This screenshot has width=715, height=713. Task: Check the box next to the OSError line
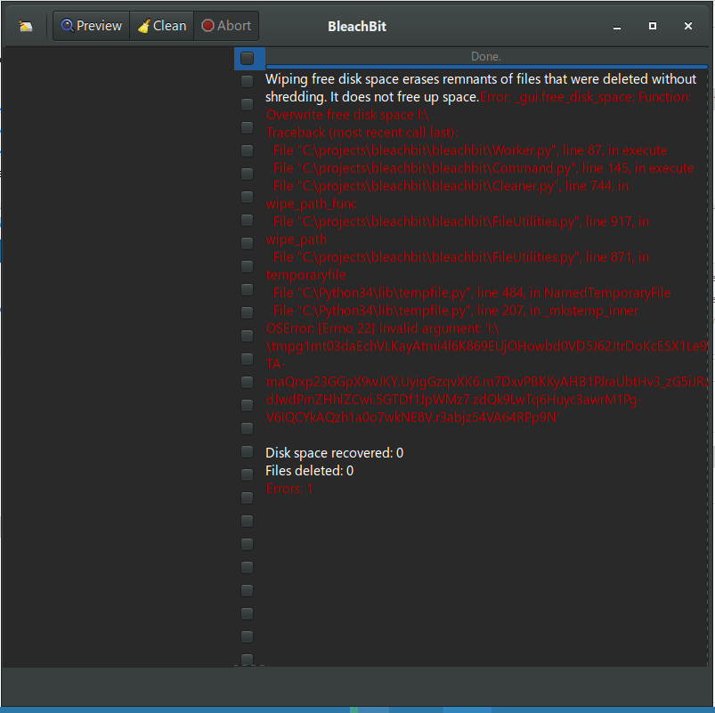(247, 335)
